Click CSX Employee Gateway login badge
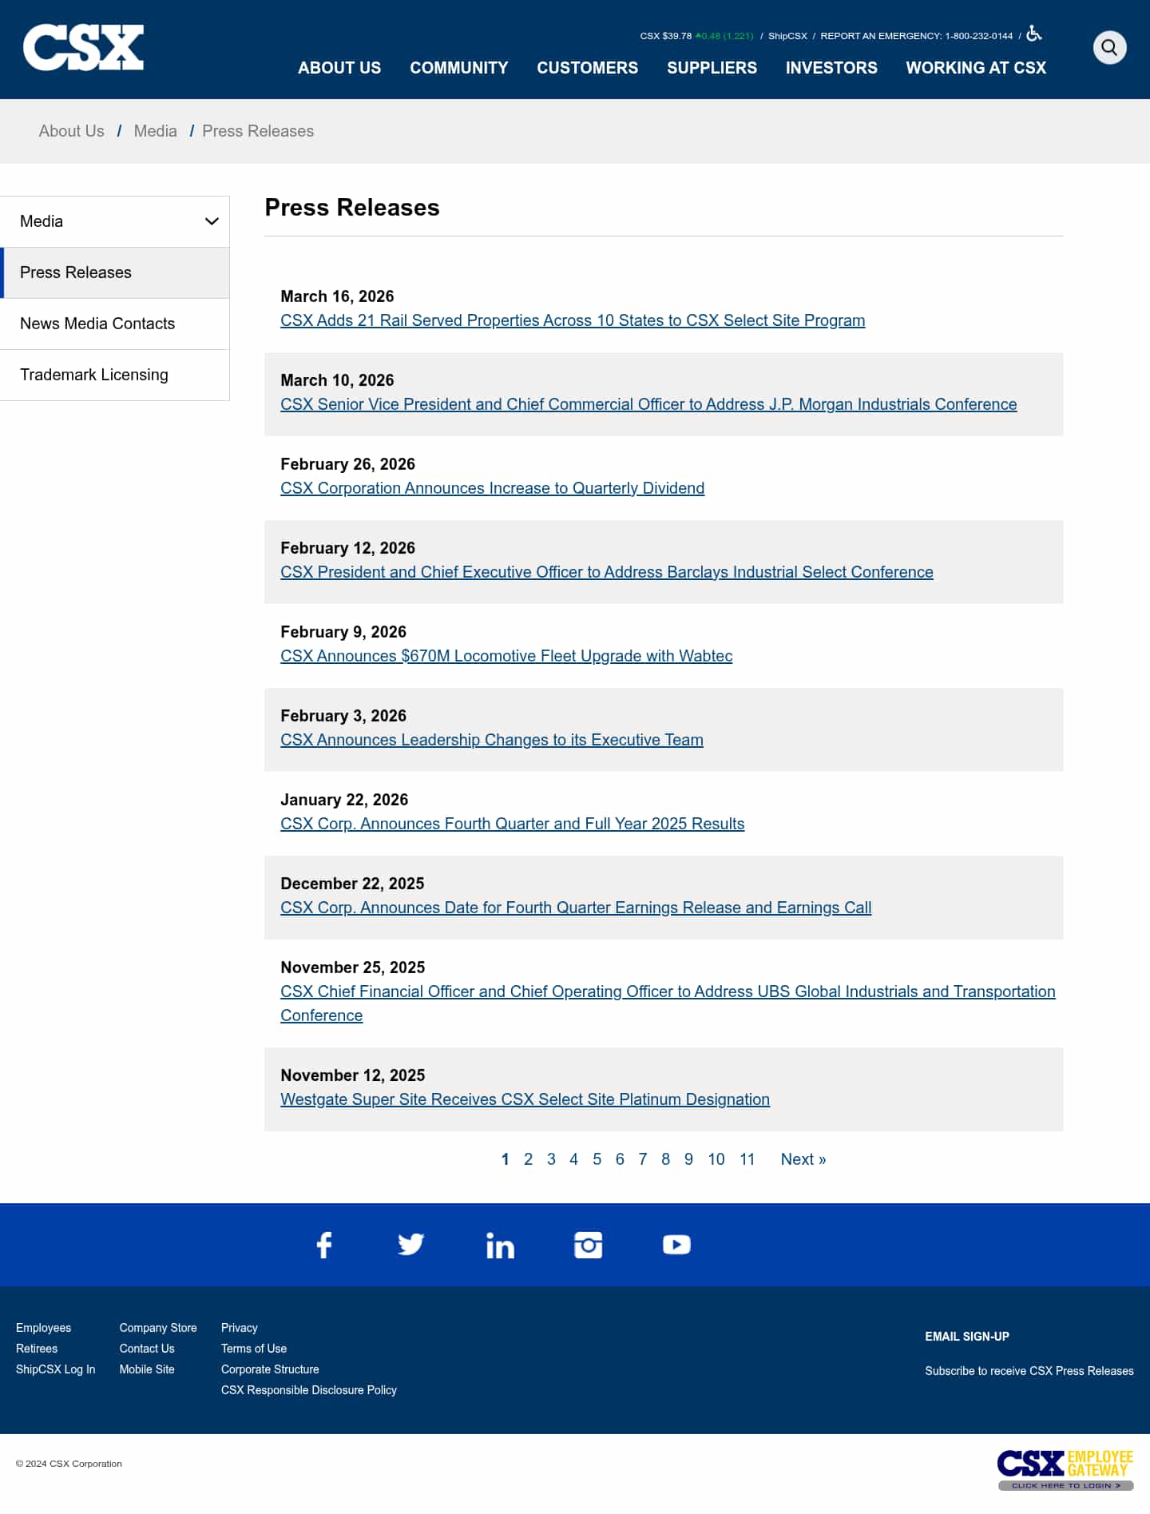The image size is (1150, 1514). (1065, 1470)
